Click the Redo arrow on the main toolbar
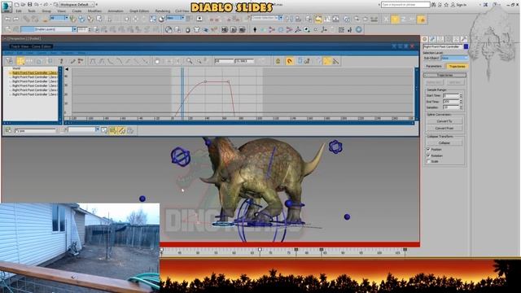 15,19
